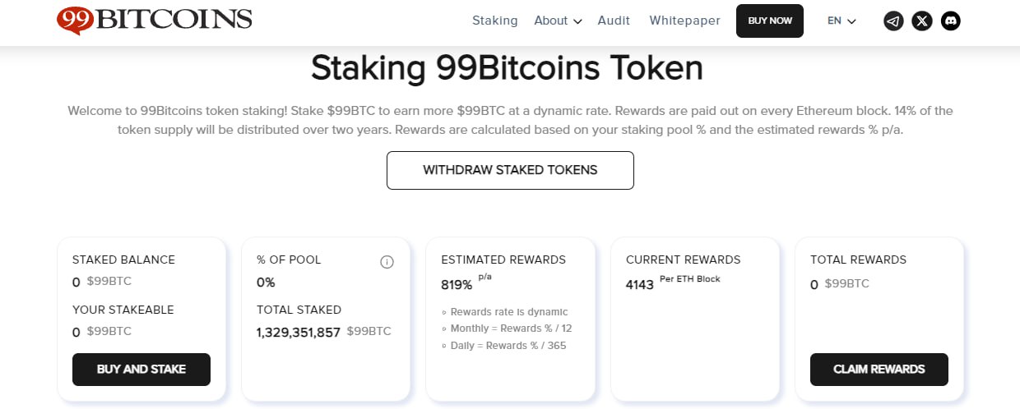Click the 99Bitcoins logo
The width and height of the screenshot is (1020, 409).
click(x=155, y=21)
